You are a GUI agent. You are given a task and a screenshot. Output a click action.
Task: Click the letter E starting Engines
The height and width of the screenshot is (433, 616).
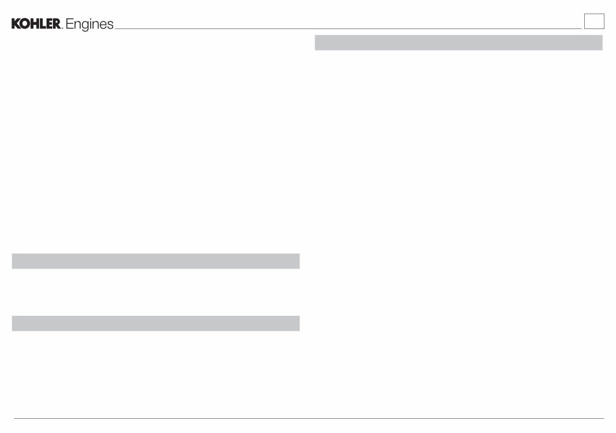pos(70,24)
